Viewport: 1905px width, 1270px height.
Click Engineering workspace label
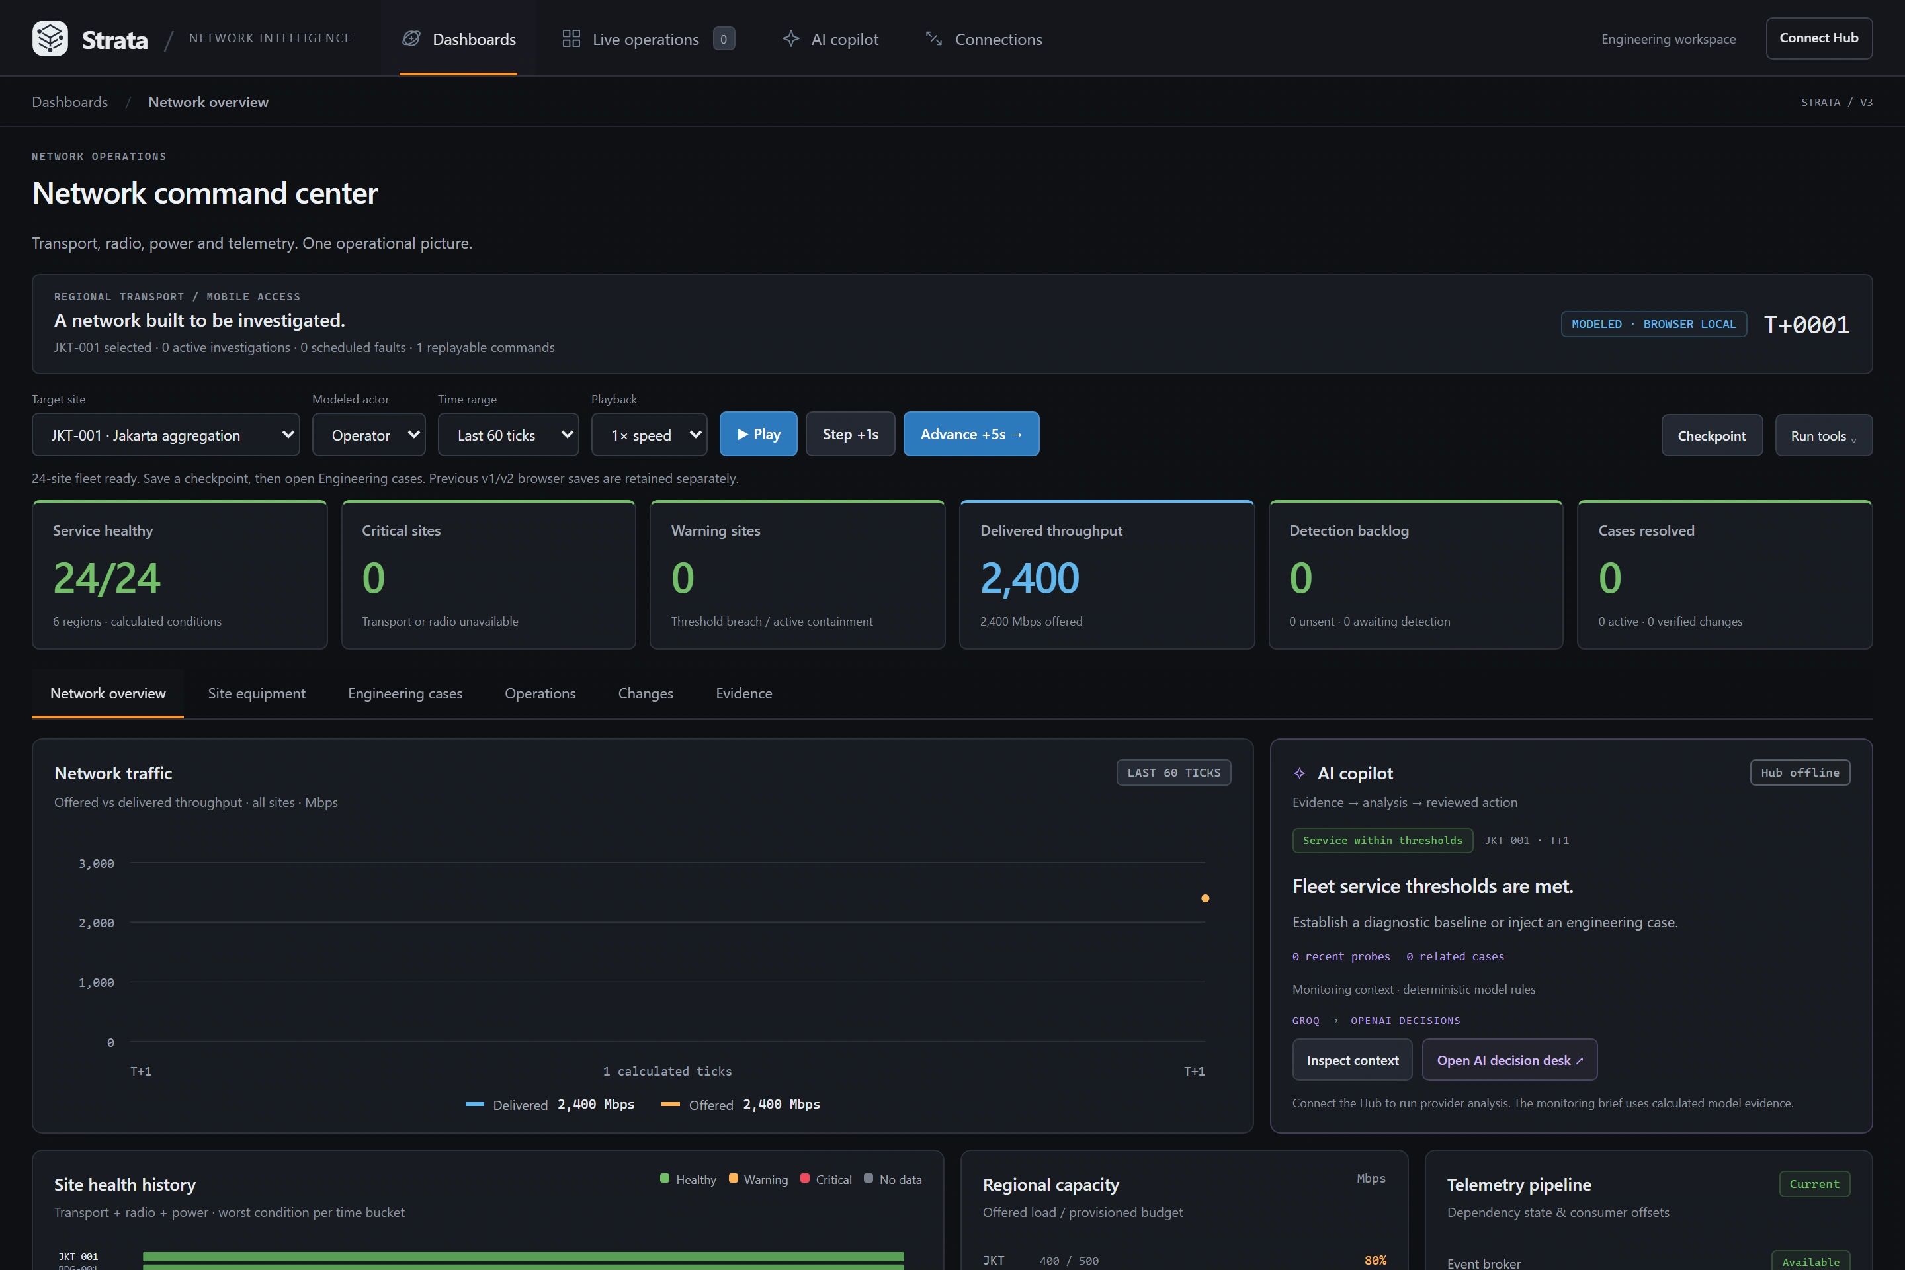point(1668,39)
